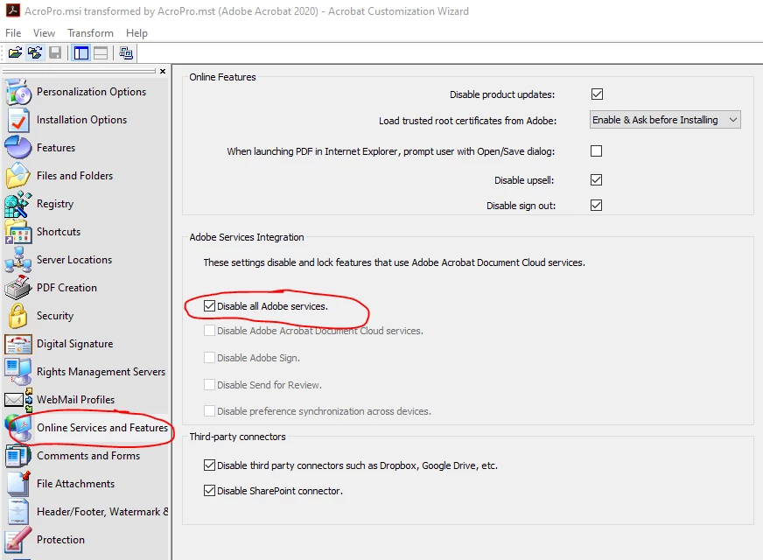This screenshot has height=560, width=763.
Task: Select the PDF Creation label
Action: (66, 288)
